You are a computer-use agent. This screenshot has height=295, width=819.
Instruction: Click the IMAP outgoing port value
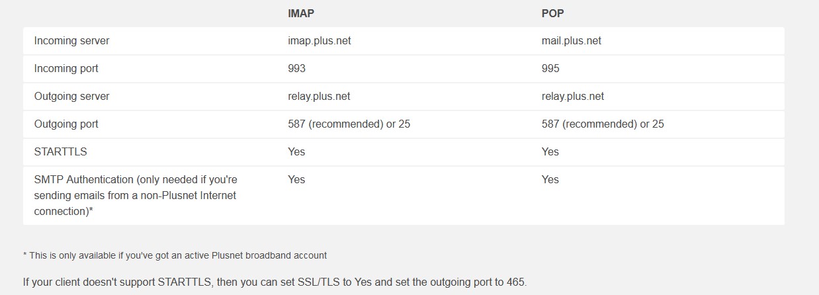point(349,124)
